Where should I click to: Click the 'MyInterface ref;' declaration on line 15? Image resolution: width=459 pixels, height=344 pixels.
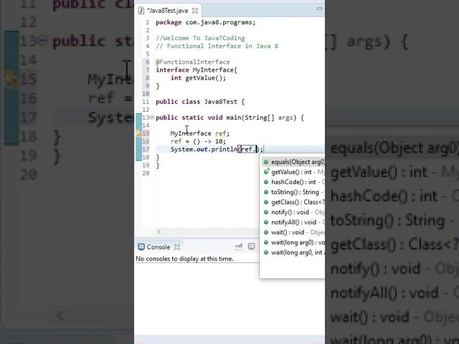tap(200, 133)
